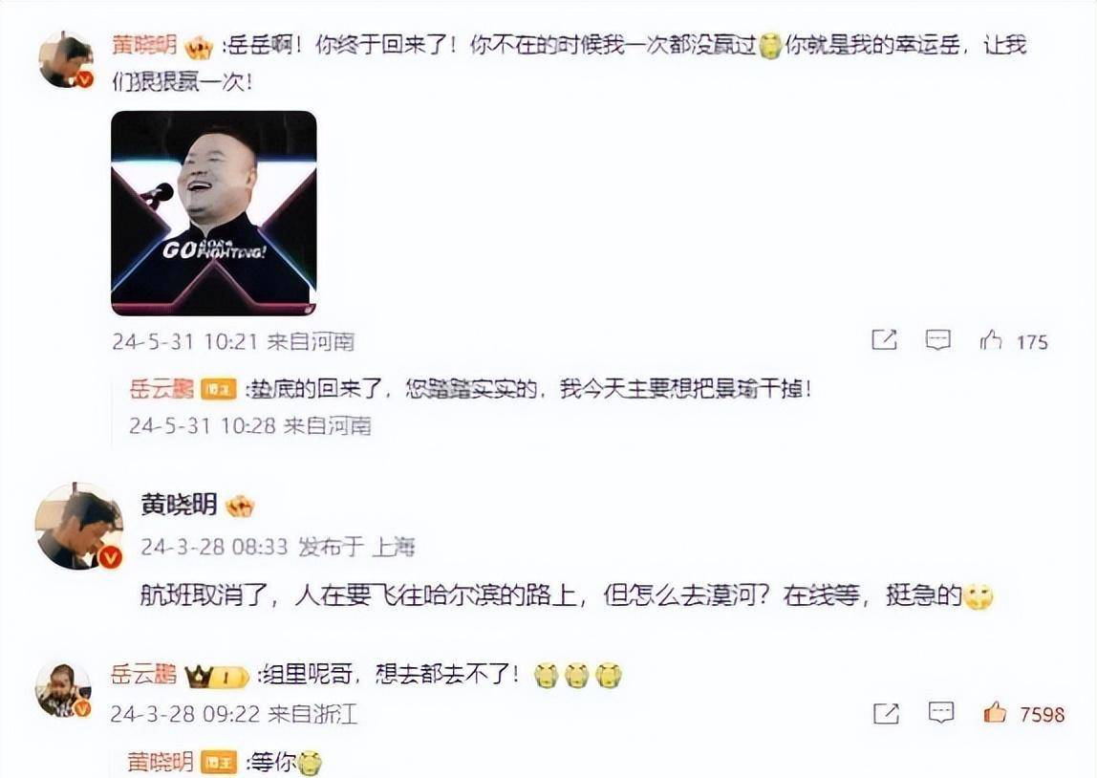Like 岳云鹏's comment with 7598 likes

(995, 713)
